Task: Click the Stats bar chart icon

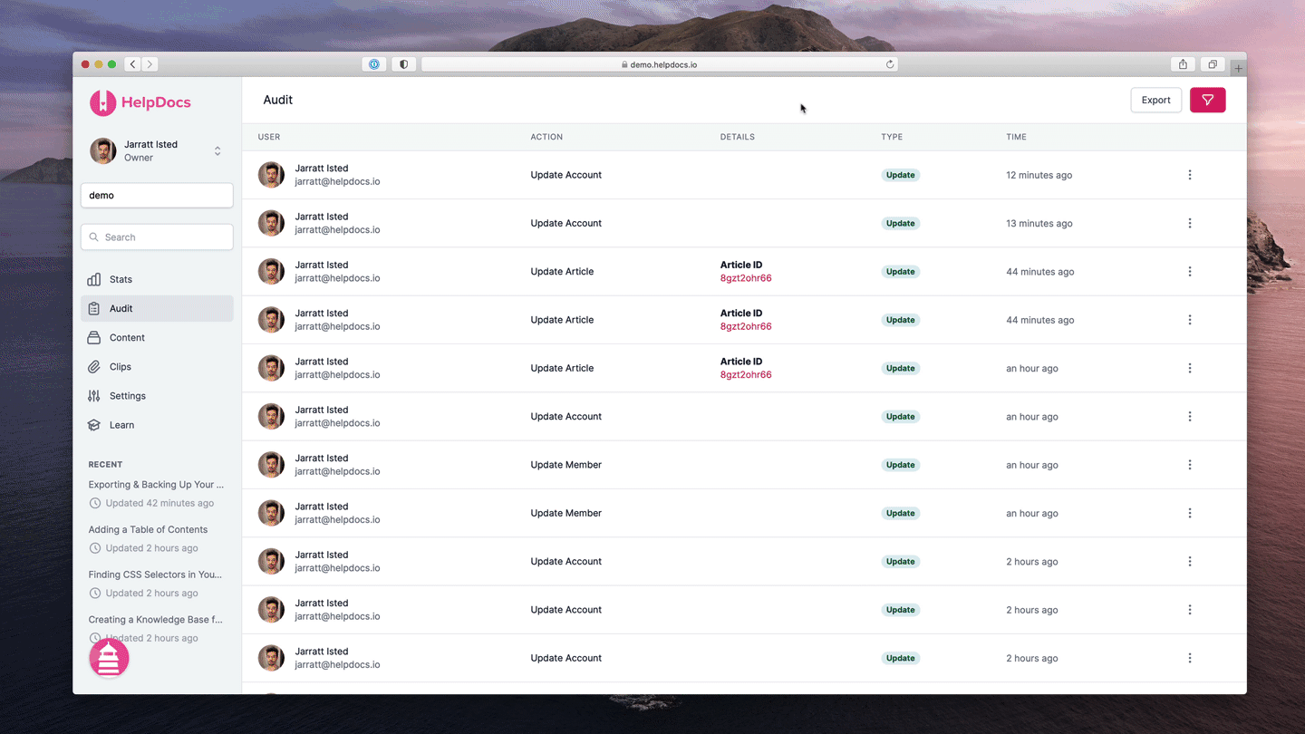Action: (94, 279)
